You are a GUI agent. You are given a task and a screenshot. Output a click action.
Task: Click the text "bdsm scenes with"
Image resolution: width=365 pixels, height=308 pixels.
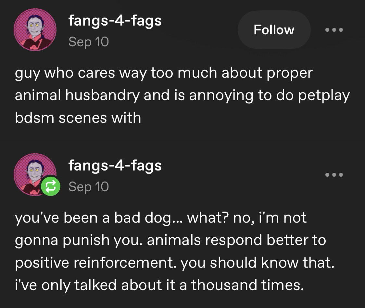coord(78,118)
